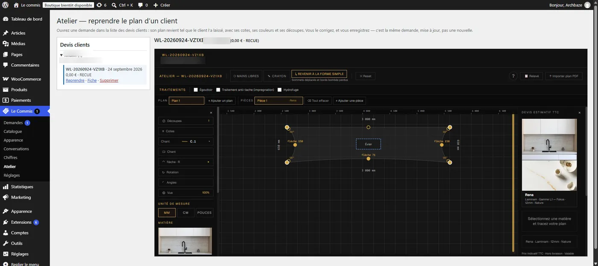The image size is (598, 266).
Task: Open the updates icon showing 6
Action: coord(99,5)
